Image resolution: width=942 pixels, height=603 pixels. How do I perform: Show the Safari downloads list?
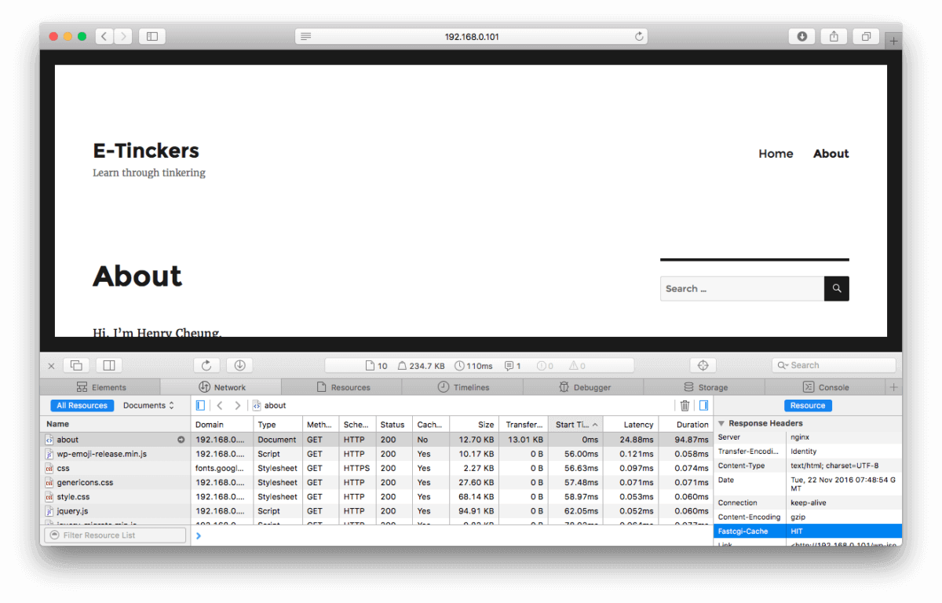(801, 36)
